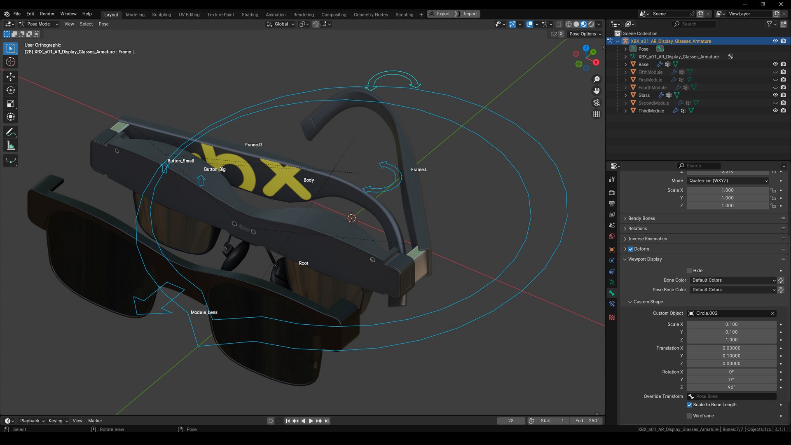Jump to the animation end frame
791x445 pixels.
327,421
